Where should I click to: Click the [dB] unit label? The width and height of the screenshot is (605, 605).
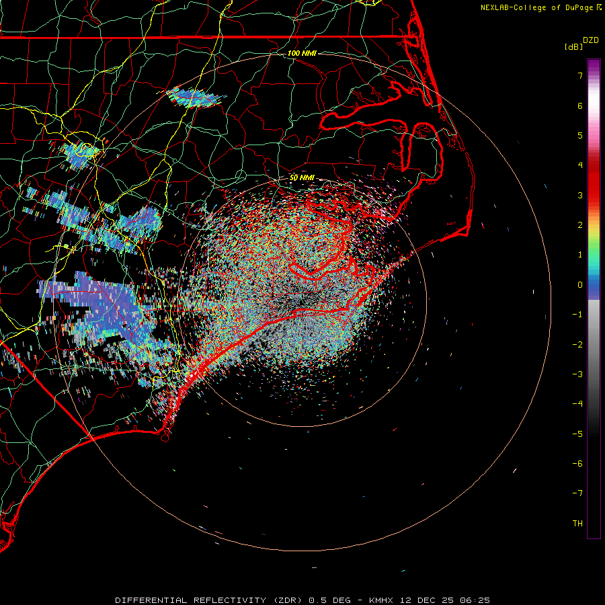573,46
